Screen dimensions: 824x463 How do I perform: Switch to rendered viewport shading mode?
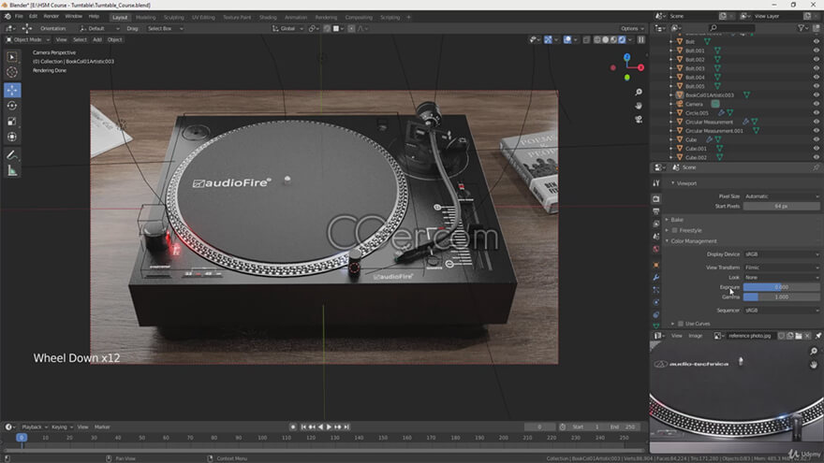[x=622, y=40]
